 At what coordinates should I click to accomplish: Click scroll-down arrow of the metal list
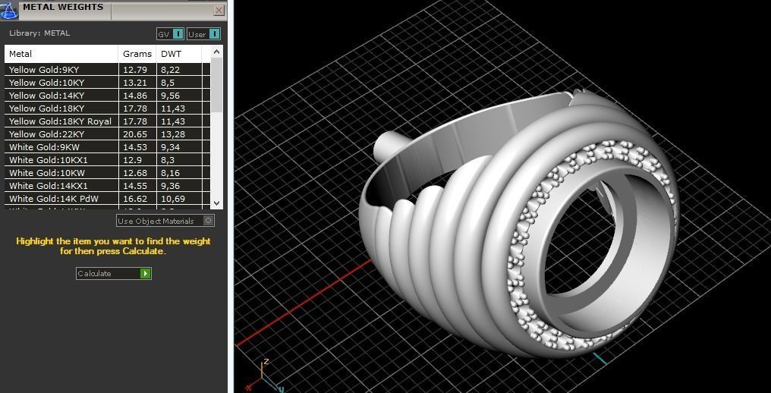tap(217, 203)
